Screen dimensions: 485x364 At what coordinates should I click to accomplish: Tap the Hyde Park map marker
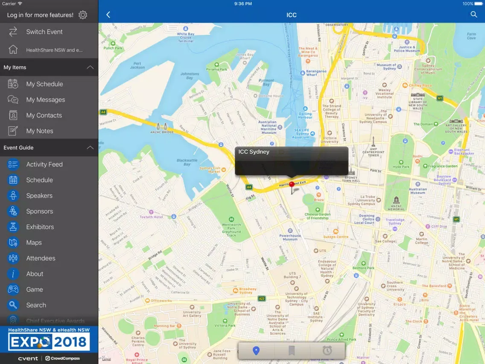click(401, 162)
